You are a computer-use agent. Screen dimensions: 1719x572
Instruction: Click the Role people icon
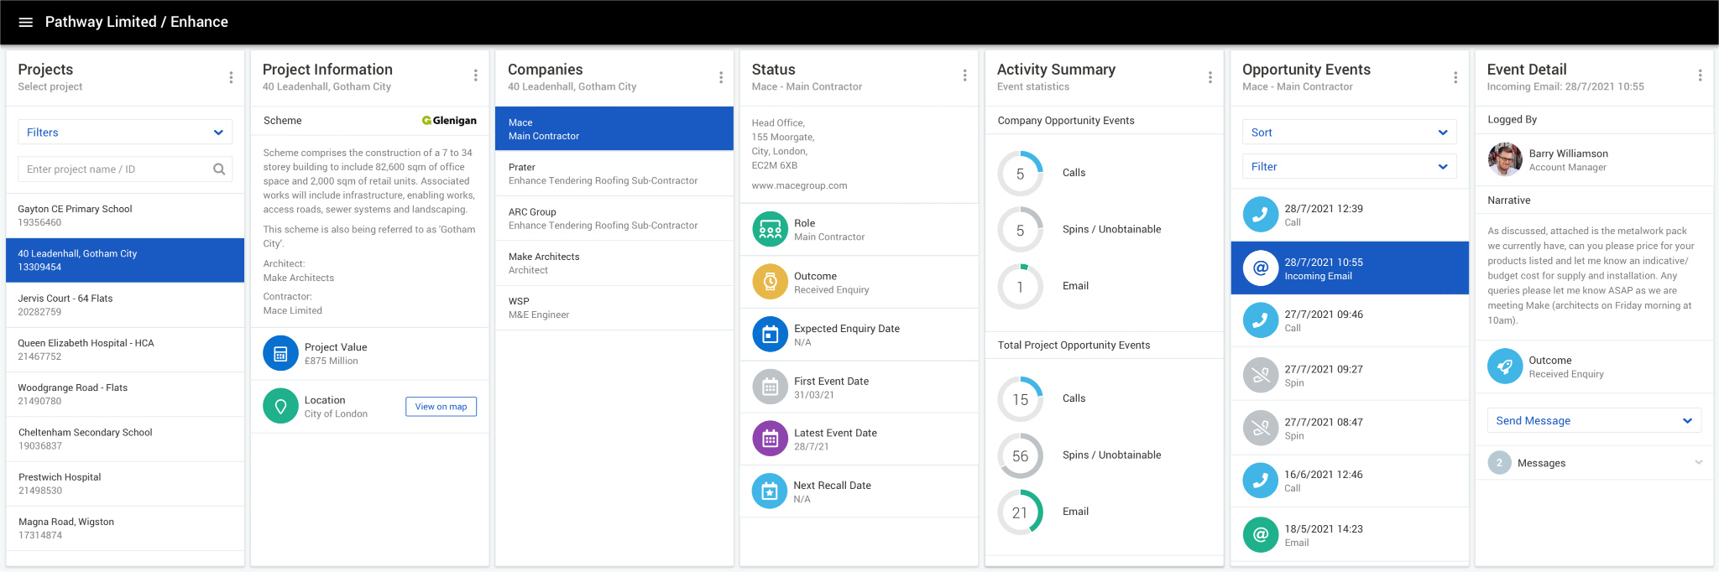tap(770, 229)
